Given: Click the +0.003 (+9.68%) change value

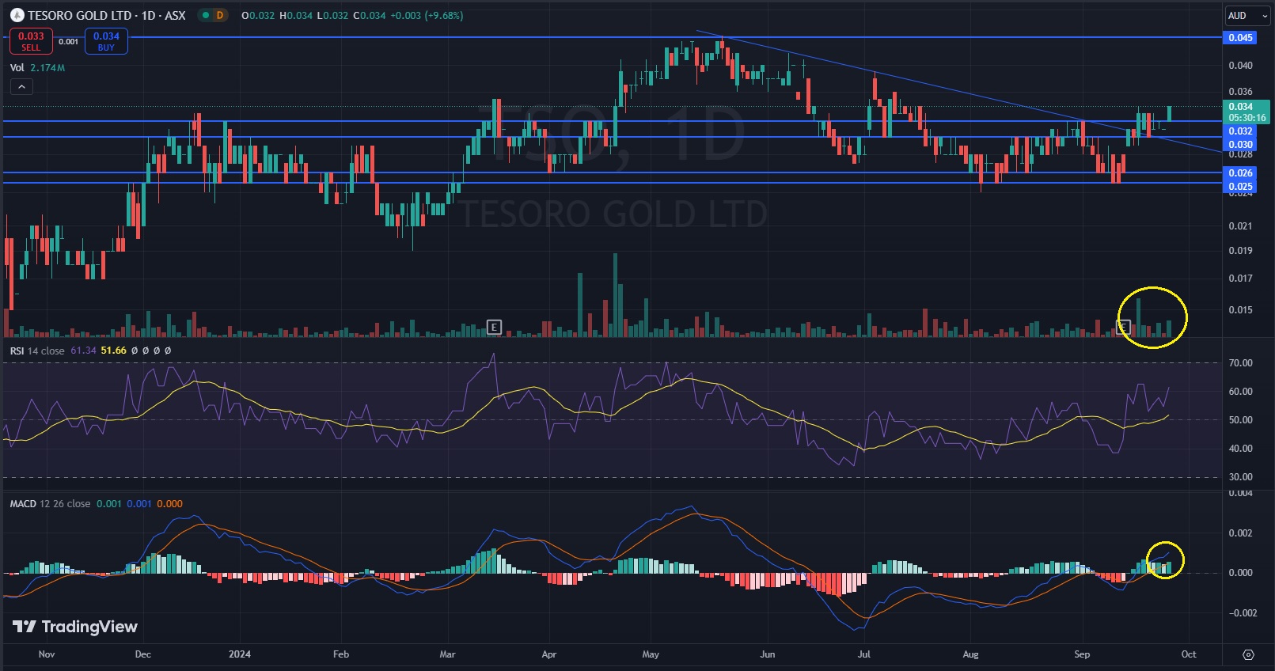Looking at the screenshot, I should coord(426,16).
